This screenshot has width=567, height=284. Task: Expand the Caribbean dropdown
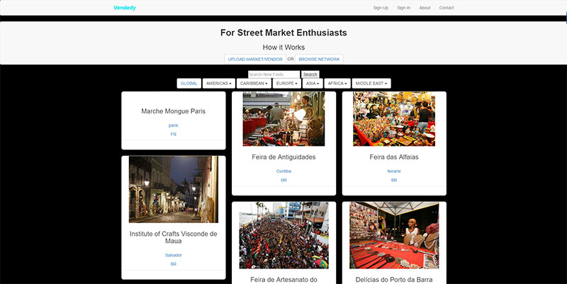(254, 84)
